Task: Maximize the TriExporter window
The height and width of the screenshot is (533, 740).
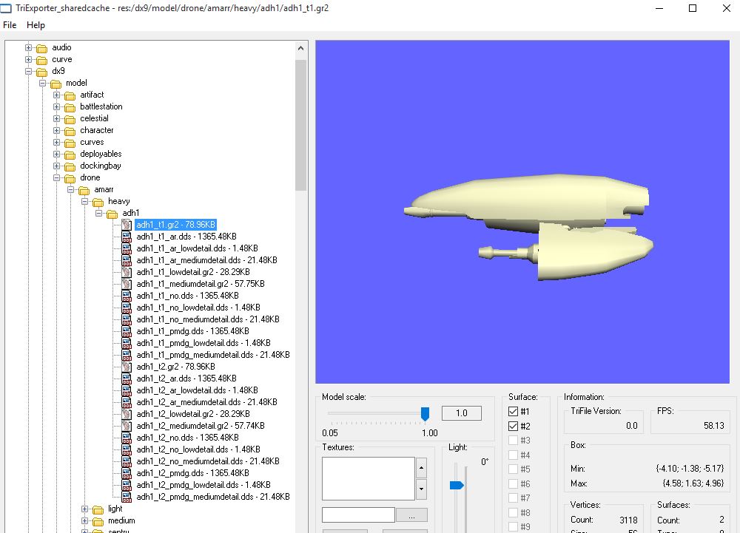Action: 693,8
